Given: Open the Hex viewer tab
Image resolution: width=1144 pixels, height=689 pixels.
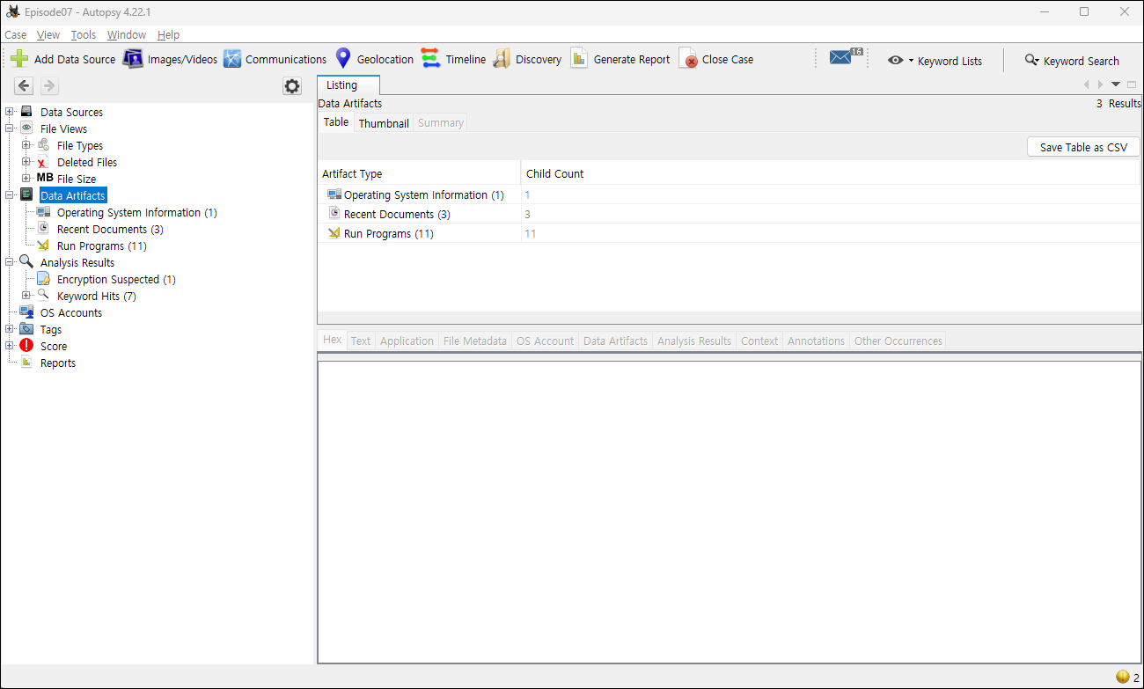Looking at the screenshot, I should click(x=332, y=340).
